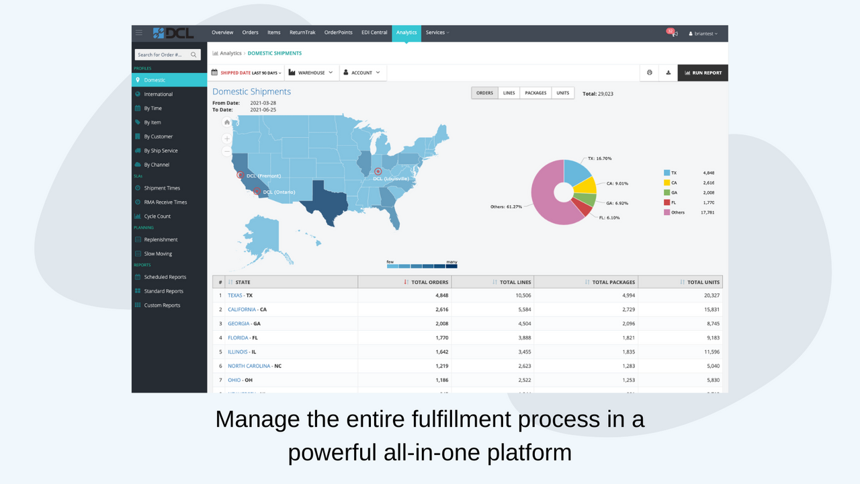This screenshot has width=860, height=484.
Task: Open the GEORGIA state link
Action: click(x=239, y=323)
